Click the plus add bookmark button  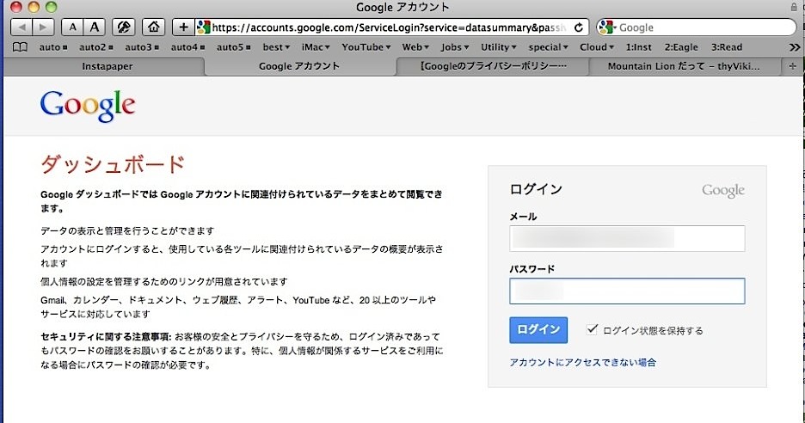(182, 28)
